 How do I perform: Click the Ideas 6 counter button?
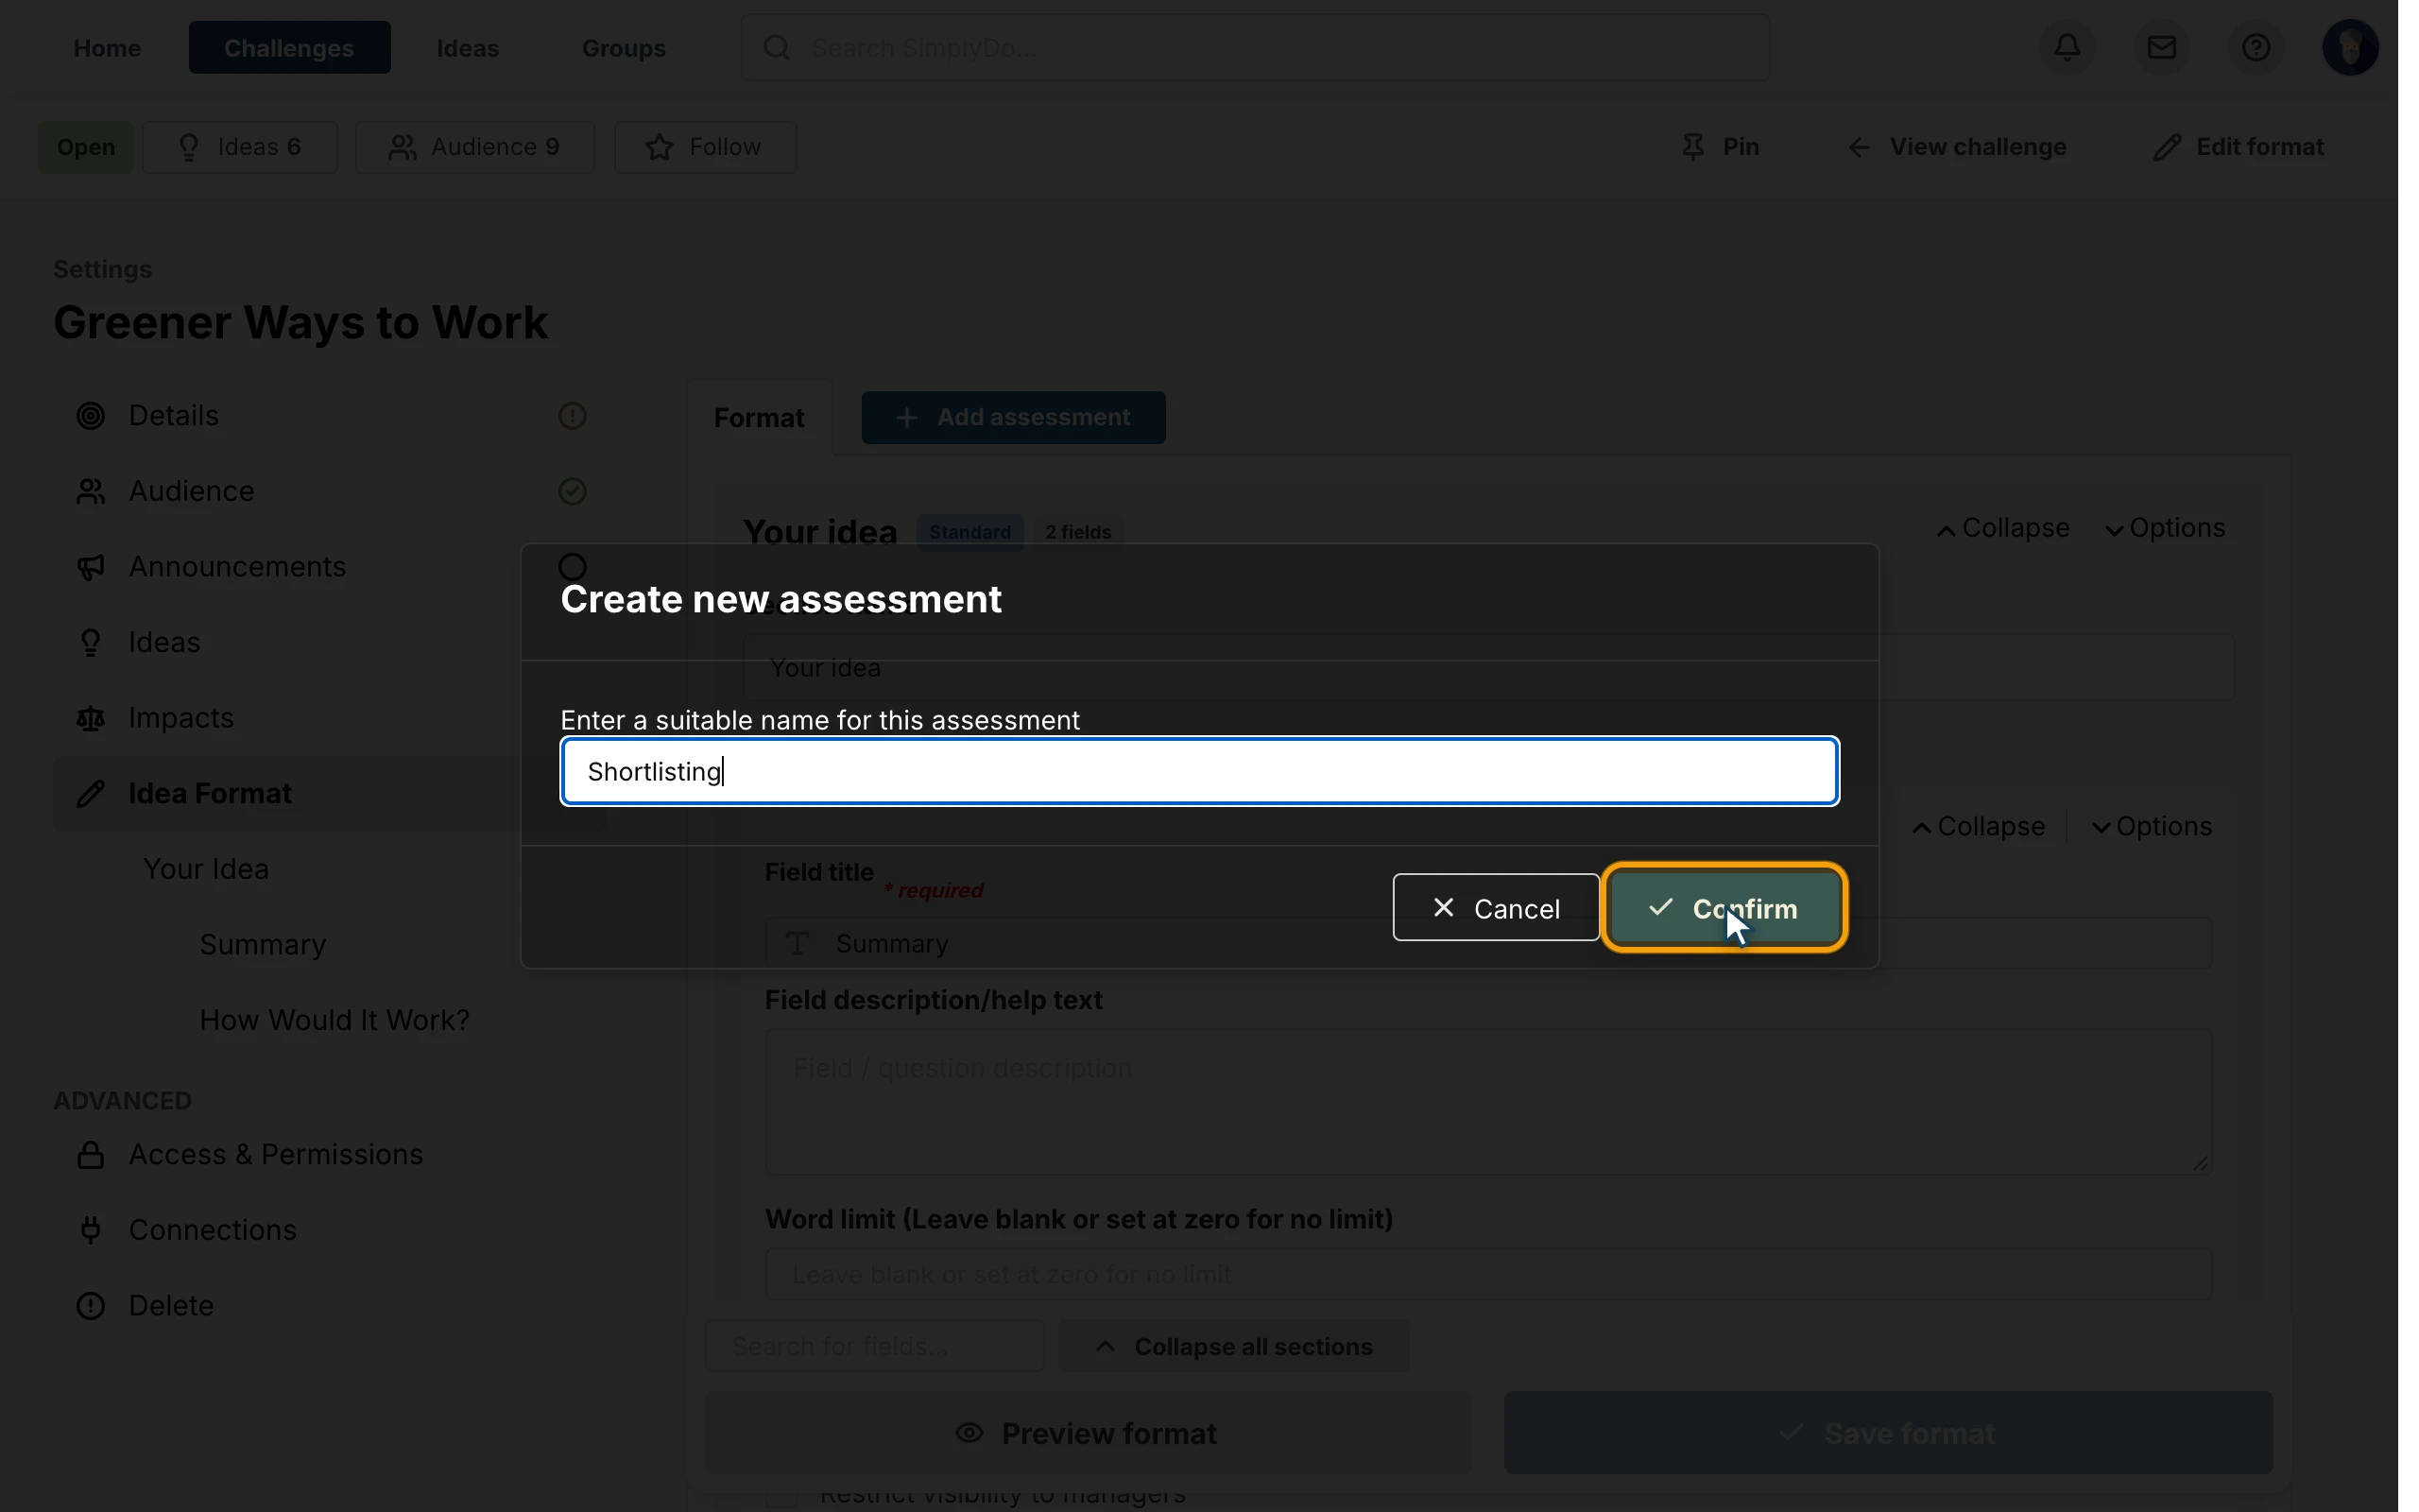(x=240, y=147)
